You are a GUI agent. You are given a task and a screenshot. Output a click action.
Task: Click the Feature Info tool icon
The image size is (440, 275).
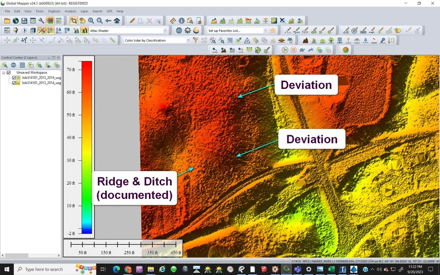tap(181, 21)
